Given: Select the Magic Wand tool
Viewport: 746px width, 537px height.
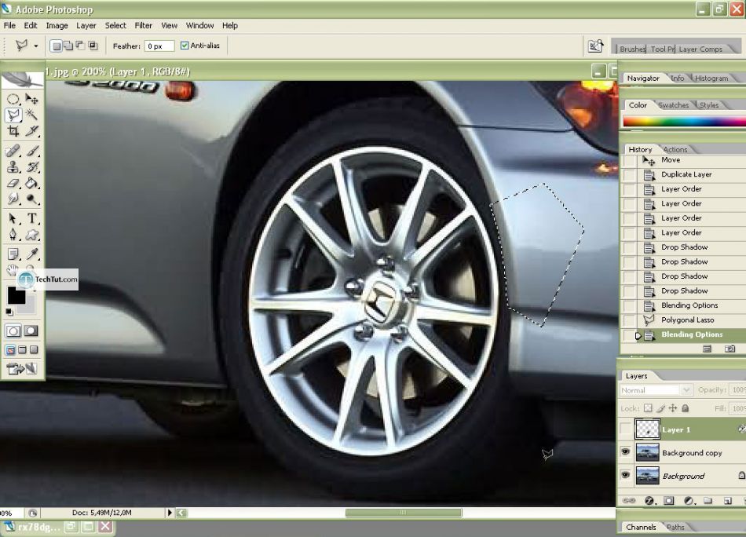Looking at the screenshot, I should pyautogui.click(x=32, y=115).
